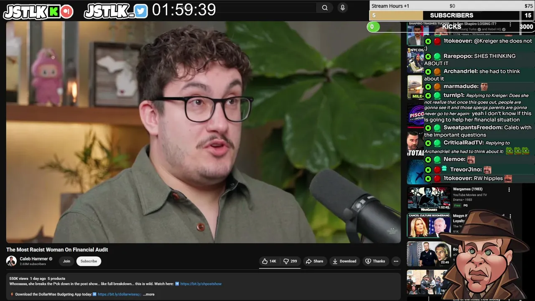The width and height of the screenshot is (535, 301).
Task: Click the orange badge beside marmadude
Action: pos(437,87)
